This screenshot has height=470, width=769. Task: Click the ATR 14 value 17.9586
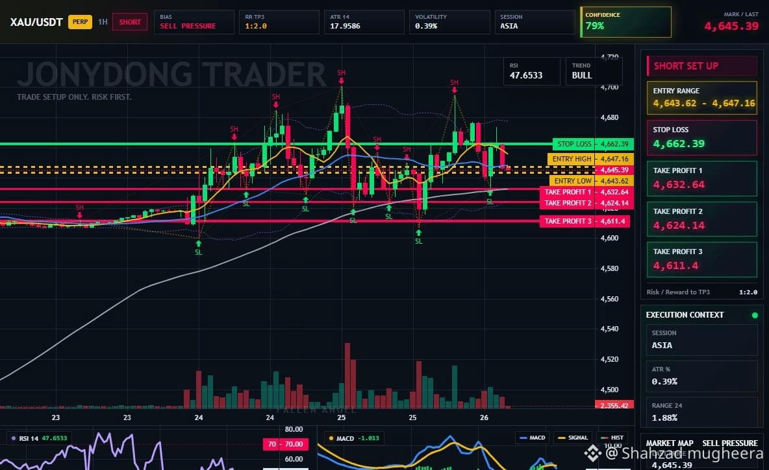tap(345, 26)
